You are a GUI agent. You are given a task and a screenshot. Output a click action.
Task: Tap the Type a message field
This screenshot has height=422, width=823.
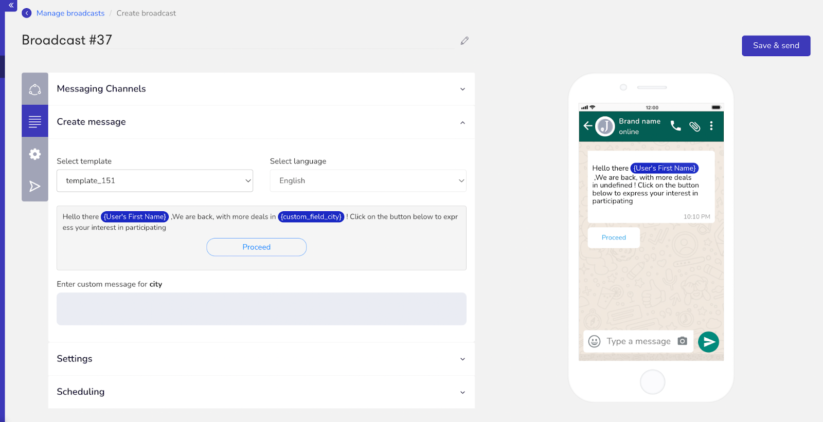(638, 341)
